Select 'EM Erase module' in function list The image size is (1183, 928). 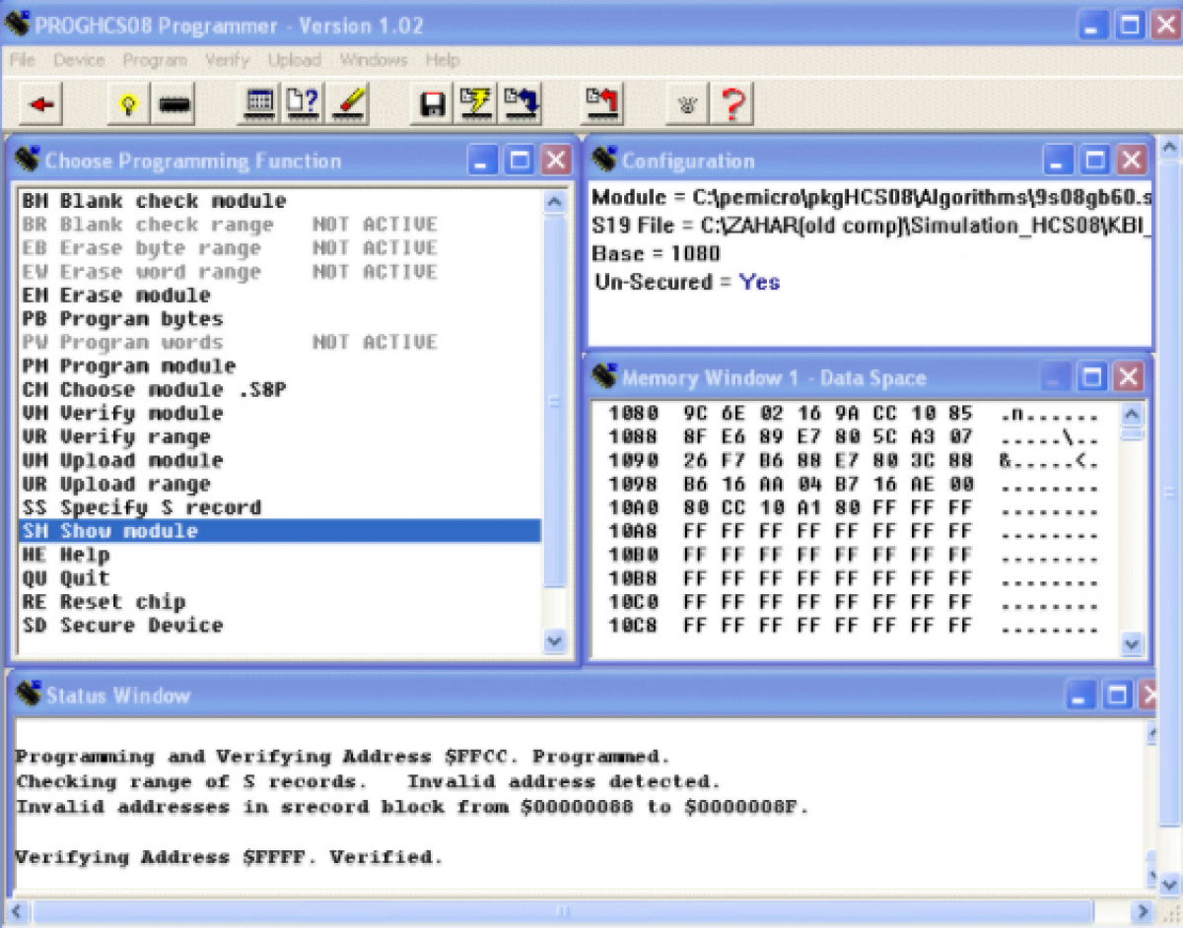click(116, 296)
